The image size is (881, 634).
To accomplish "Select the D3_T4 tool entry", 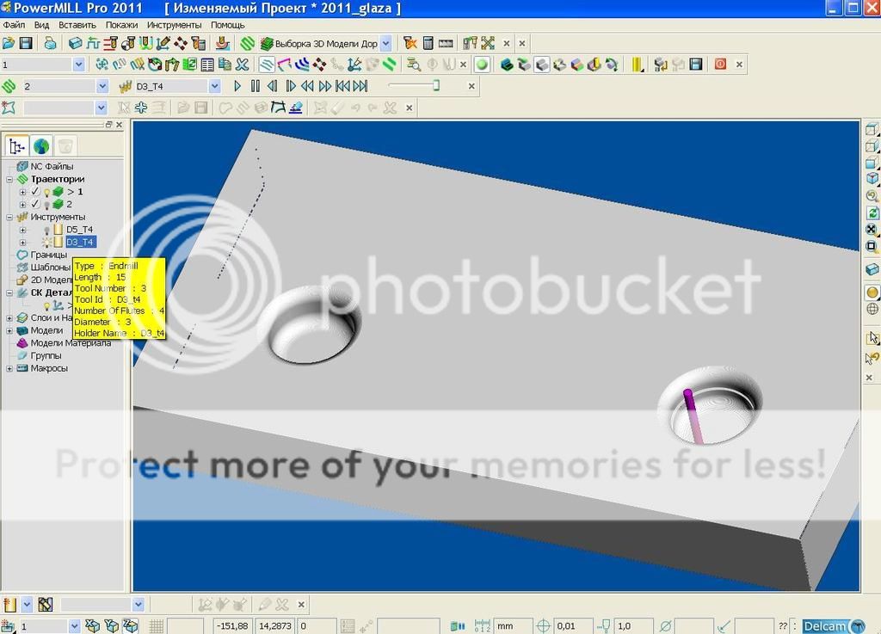I will [81, 243].
